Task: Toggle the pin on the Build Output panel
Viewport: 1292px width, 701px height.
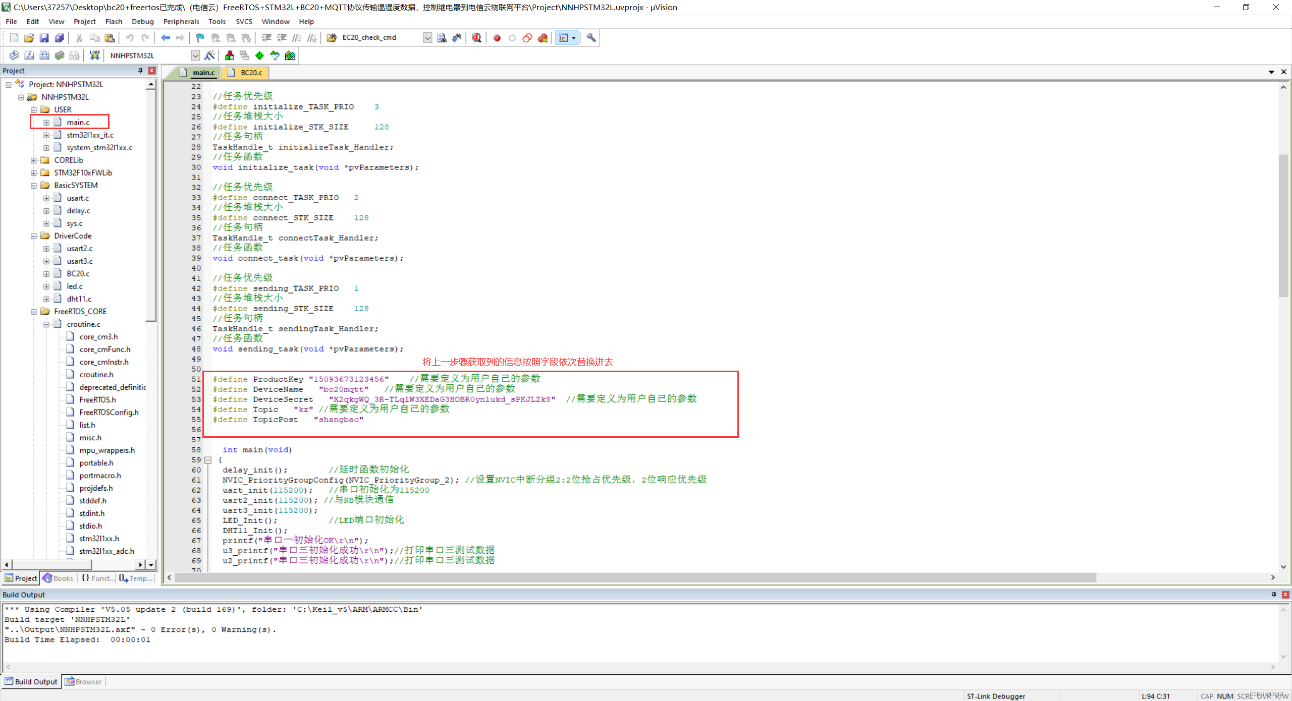Action: [1273, 595]
